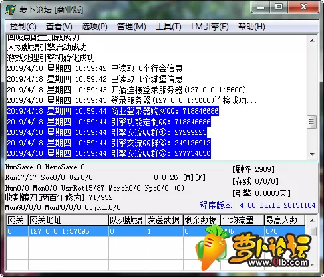Select log line 开始连接登录服务器(127.0.0.1:5600)
Screen dimensions: 324x277
tap(132, 90)
